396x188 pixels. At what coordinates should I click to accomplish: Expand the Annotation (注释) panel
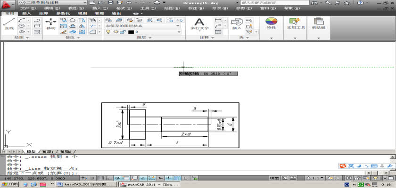tap(207, 38)
